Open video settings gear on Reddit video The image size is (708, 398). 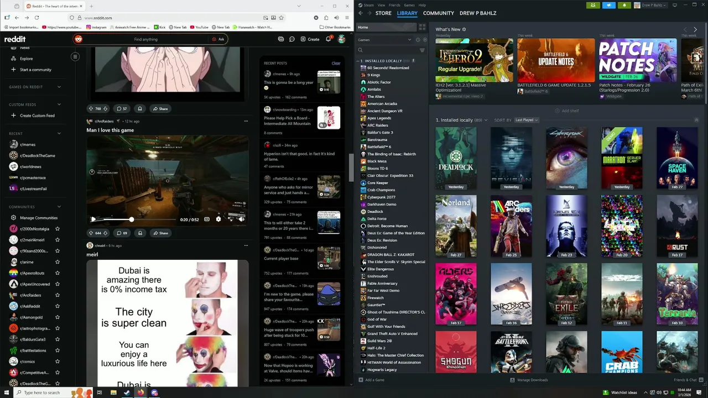218,219
